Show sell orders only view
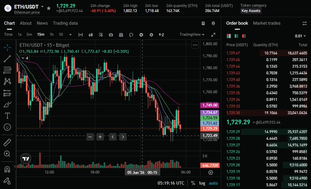 (244, 36)
